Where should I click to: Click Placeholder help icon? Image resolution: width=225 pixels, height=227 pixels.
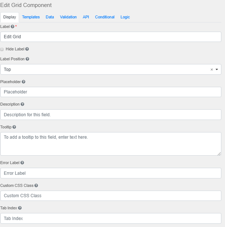coord(23,82)
